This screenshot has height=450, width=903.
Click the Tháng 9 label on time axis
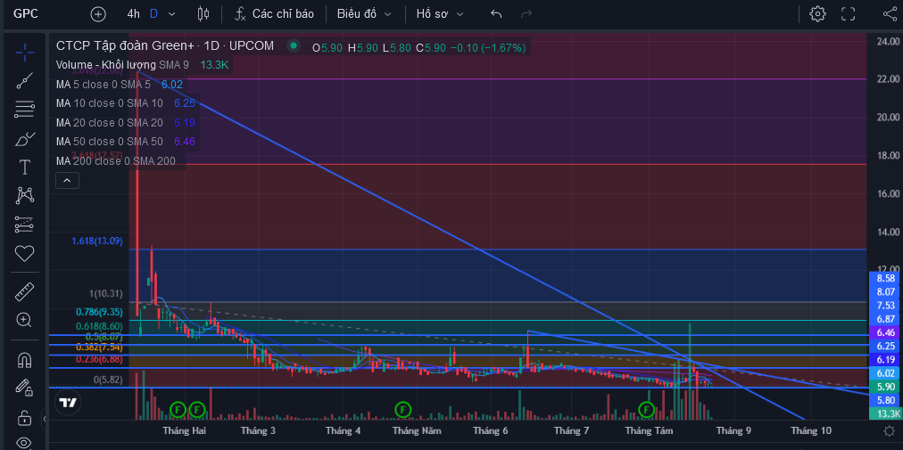733,430
